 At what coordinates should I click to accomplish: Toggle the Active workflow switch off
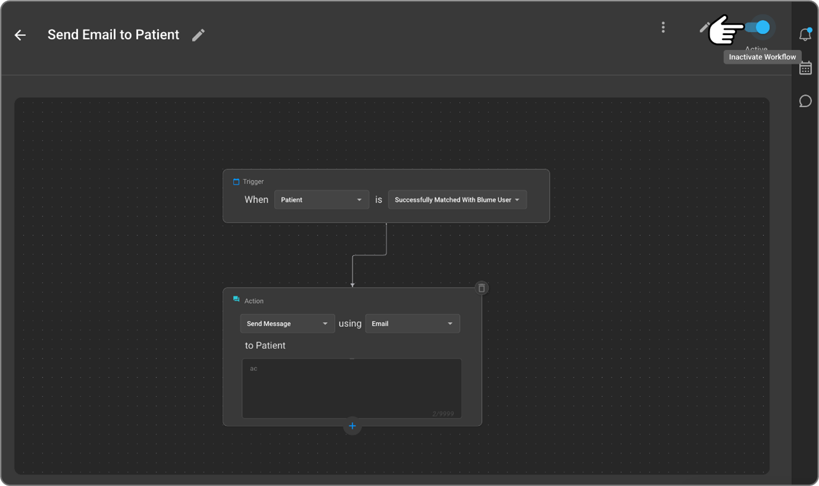click(758, 28)
